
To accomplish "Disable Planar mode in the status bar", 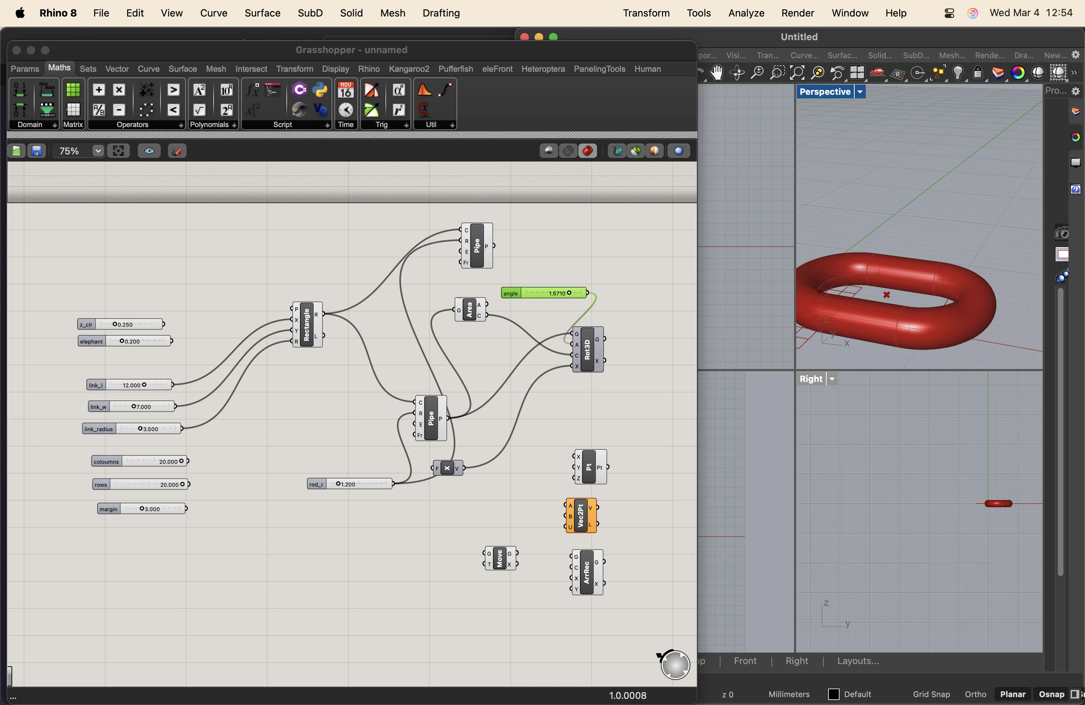I will (1013, 694).
